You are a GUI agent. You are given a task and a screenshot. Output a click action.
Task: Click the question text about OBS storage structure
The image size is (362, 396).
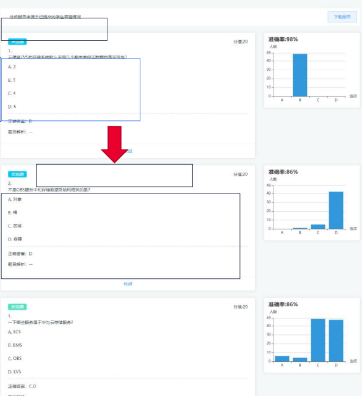click(x=49, y=190)
